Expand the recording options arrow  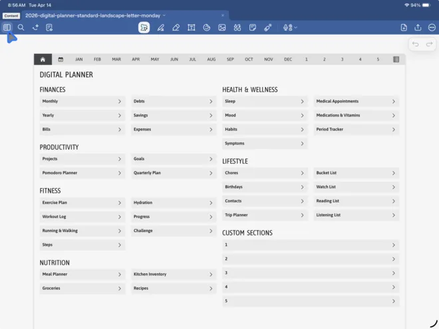pyautogui.click(x=295, y=27)
